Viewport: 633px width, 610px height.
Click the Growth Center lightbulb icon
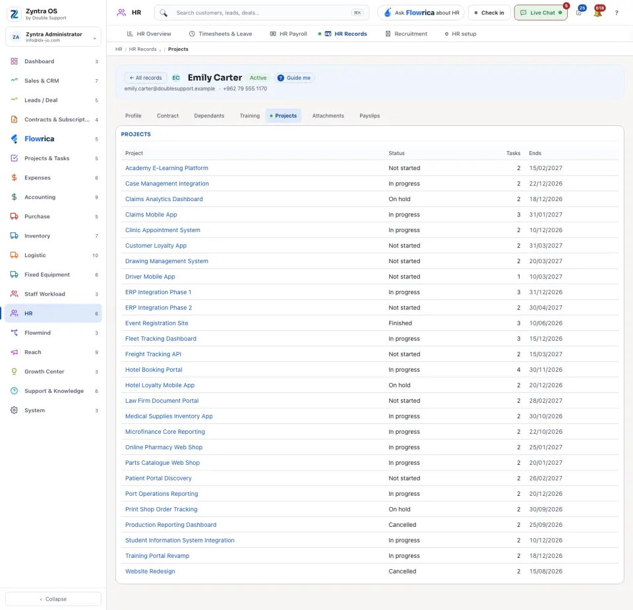click(x=14, y=371)
